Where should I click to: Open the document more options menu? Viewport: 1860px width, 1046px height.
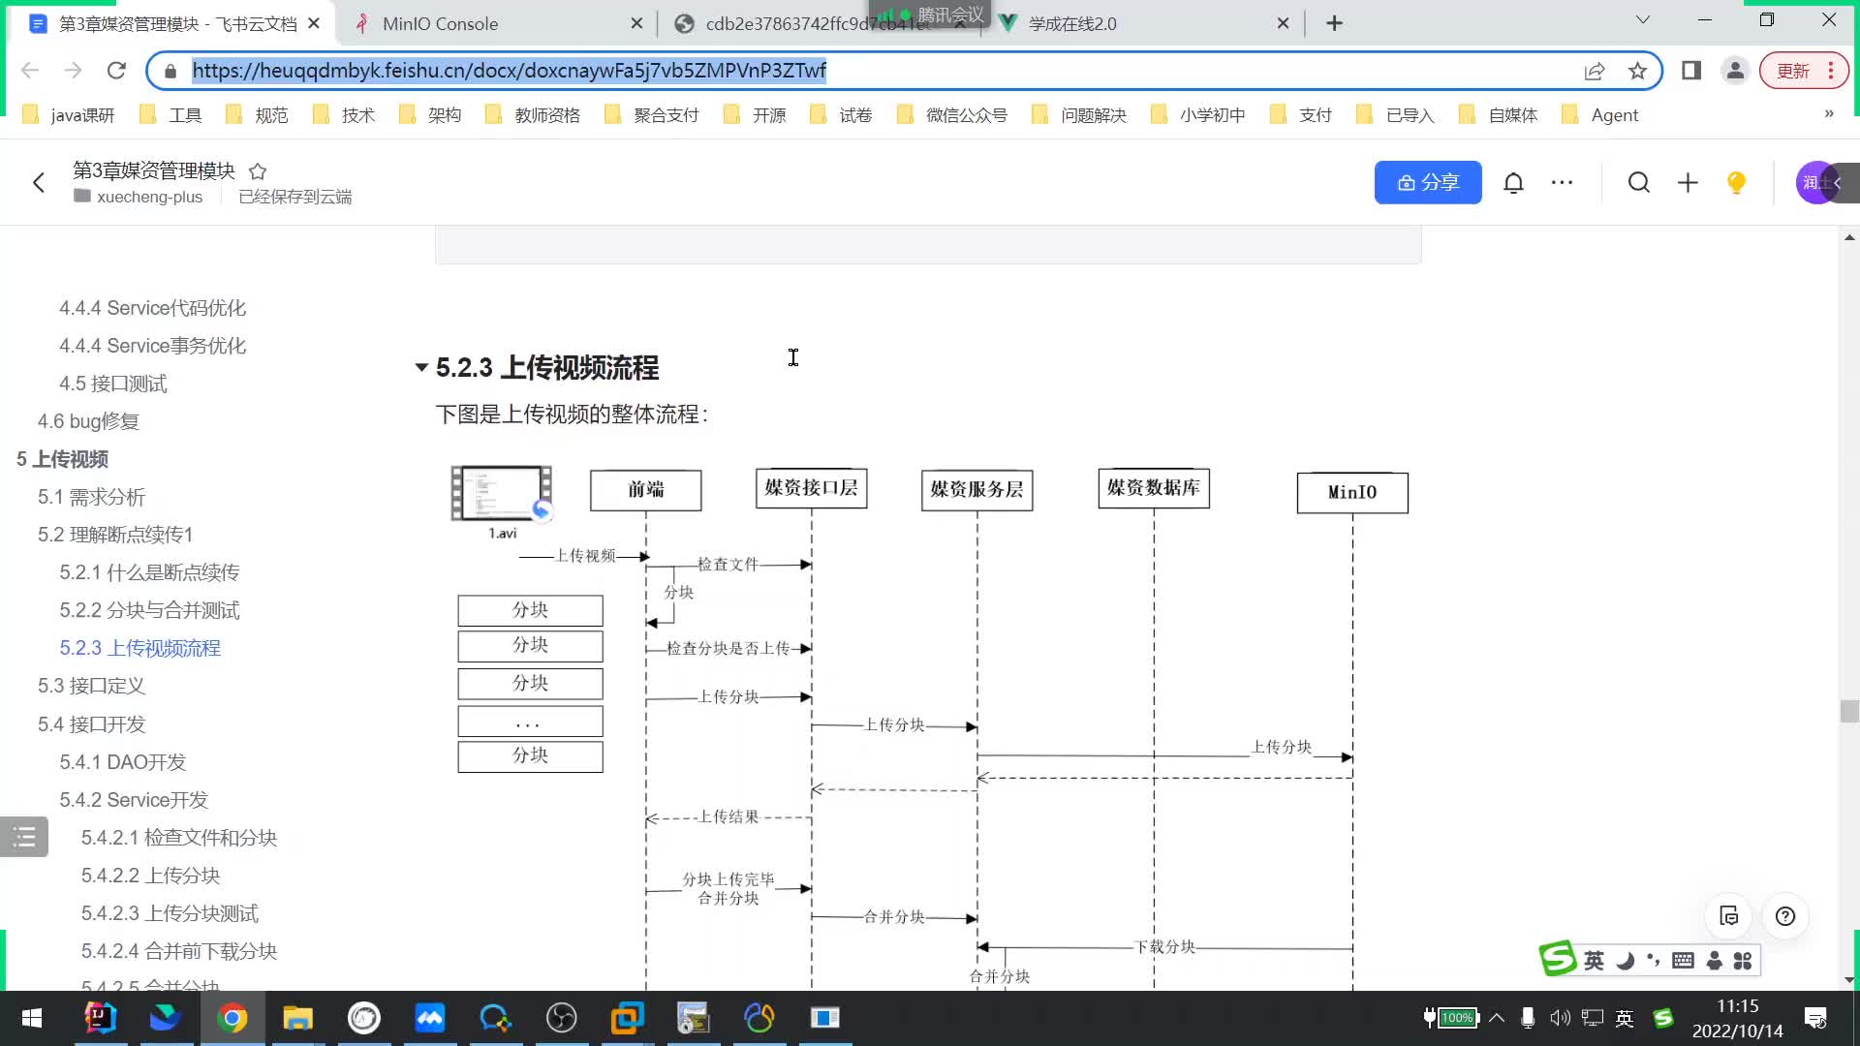pos(1562,182)
